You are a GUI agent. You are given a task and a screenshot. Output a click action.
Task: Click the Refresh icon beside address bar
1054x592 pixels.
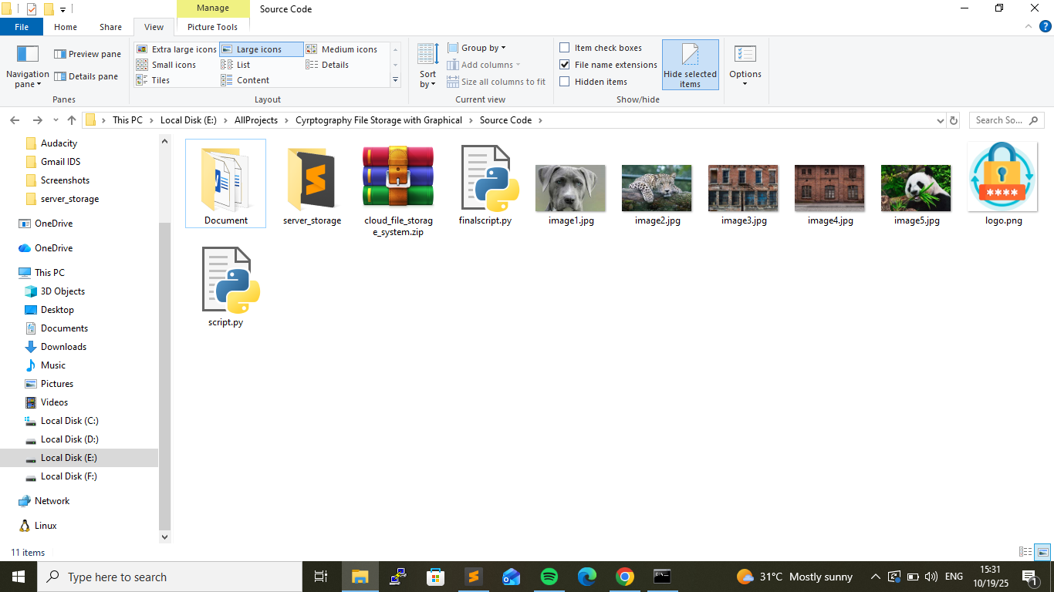[954, 120]
